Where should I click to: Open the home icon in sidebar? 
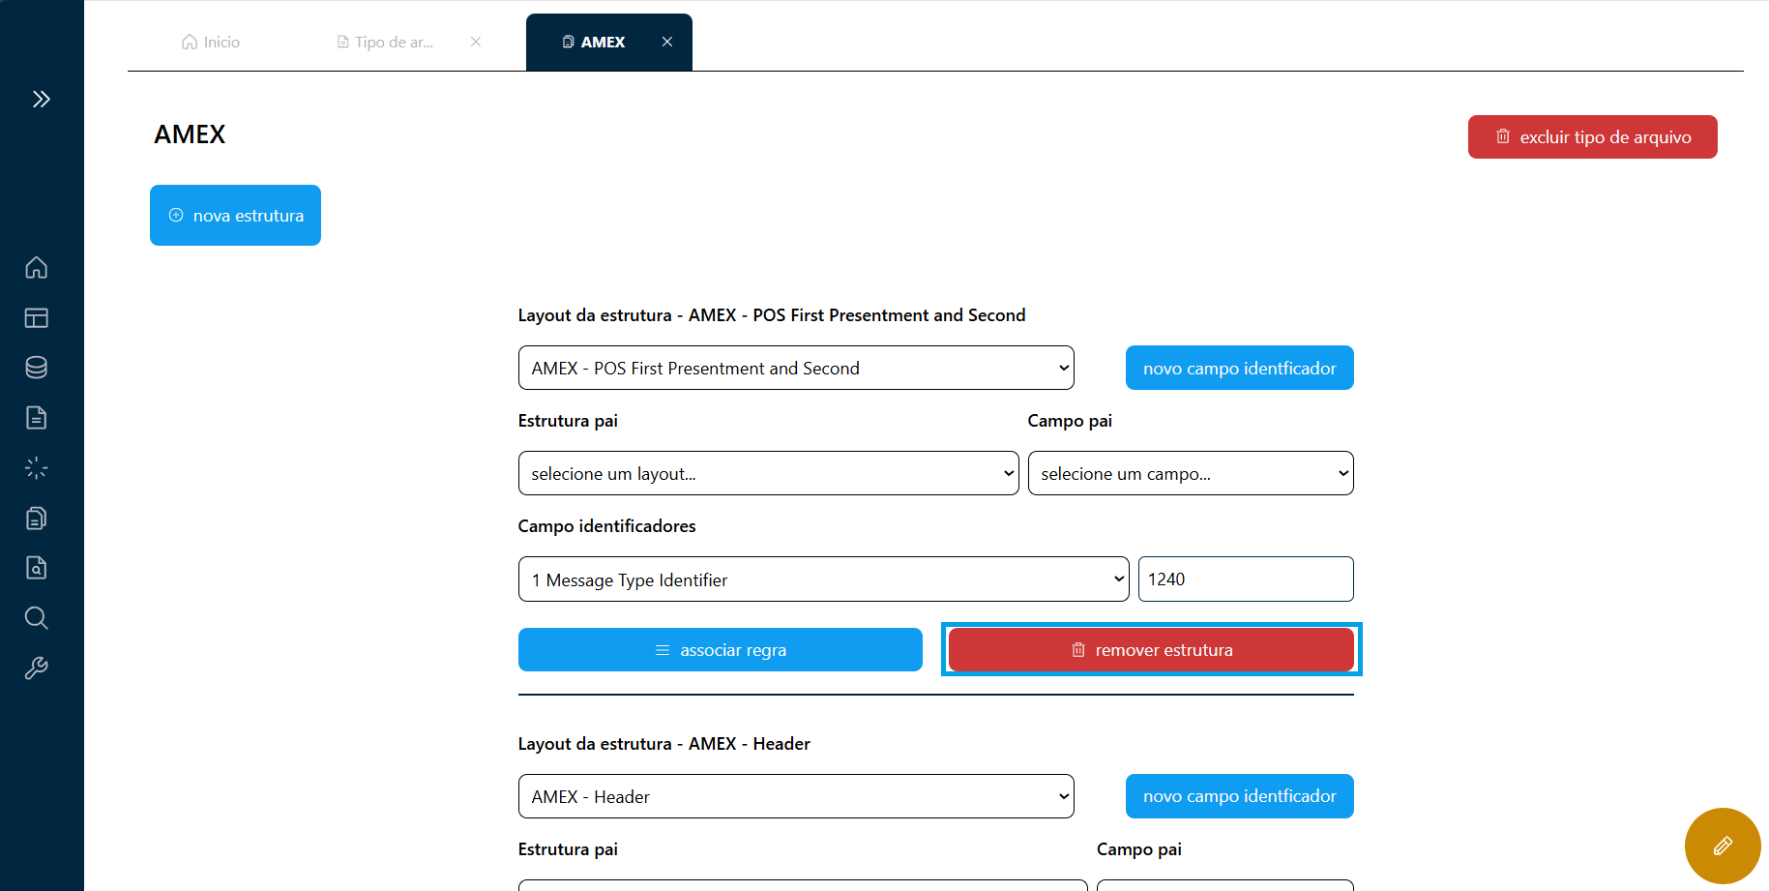tap(37, 267)
